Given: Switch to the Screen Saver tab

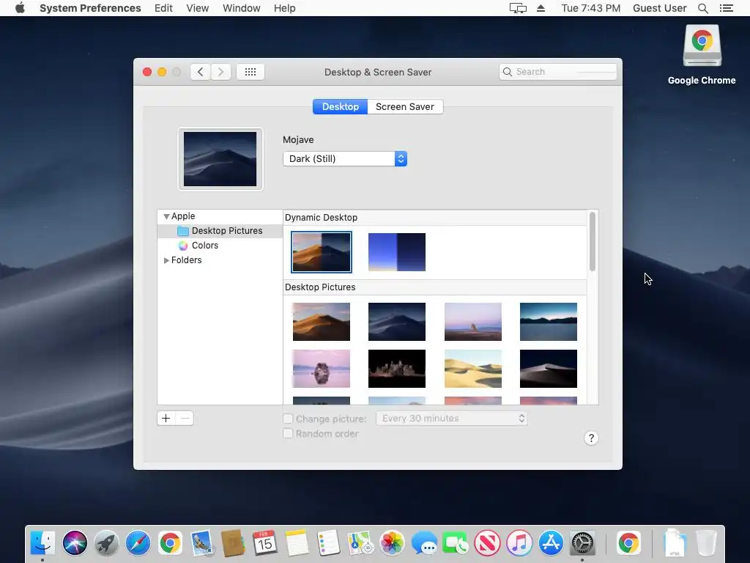Looking at the screenshot, I should [x=405, y=107].
